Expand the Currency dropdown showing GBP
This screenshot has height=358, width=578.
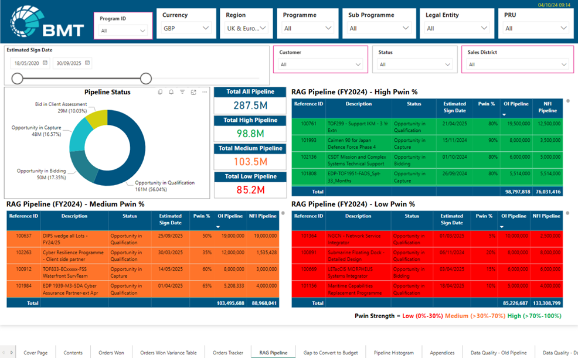(205, 28)
